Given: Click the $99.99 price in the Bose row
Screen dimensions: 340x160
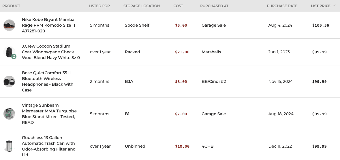Looking at the screenshot, I should coord(320,82).
